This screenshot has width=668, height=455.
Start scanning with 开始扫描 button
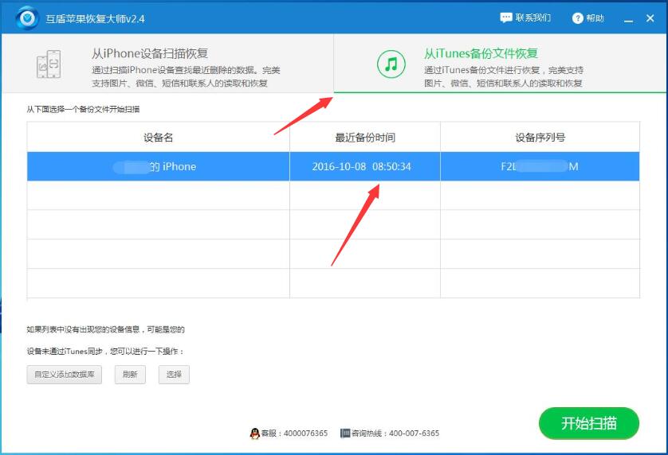point(589,423)
